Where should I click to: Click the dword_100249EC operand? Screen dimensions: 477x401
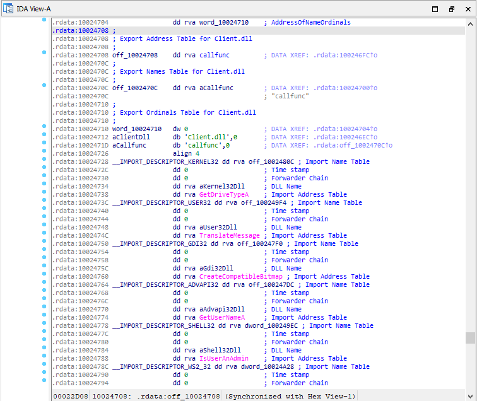click(271, 326)
